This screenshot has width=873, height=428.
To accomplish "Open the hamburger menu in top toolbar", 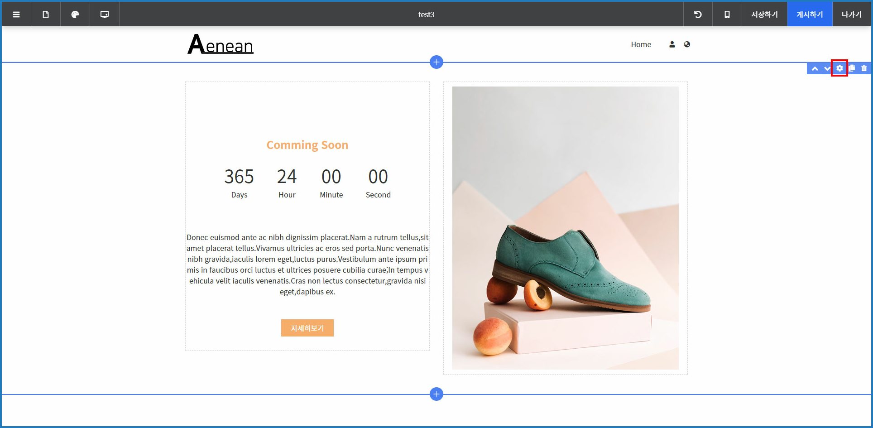I will pos(16,14).
